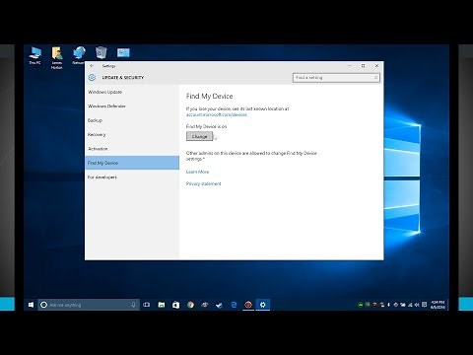Screen dimensions: 473x355
Task: Minimize the Settings window
Action: coord(350,66)
